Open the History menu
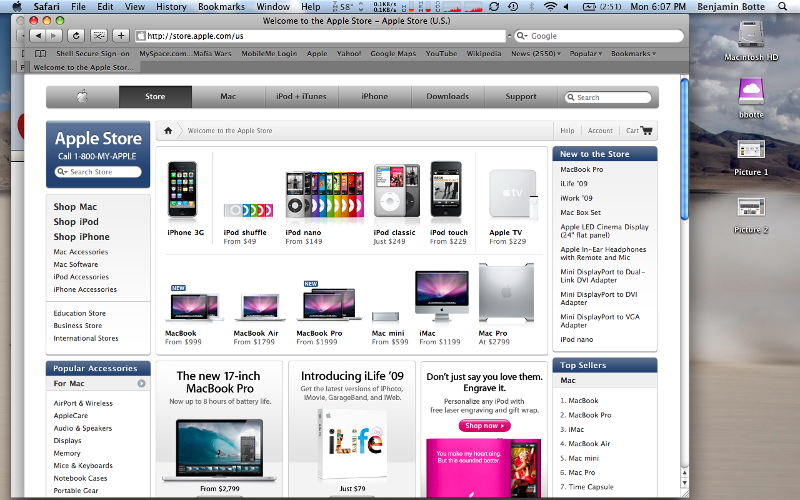 (171, 7)
